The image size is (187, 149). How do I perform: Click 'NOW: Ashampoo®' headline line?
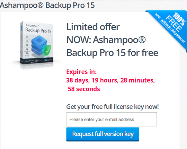click(x=106, y=40)
